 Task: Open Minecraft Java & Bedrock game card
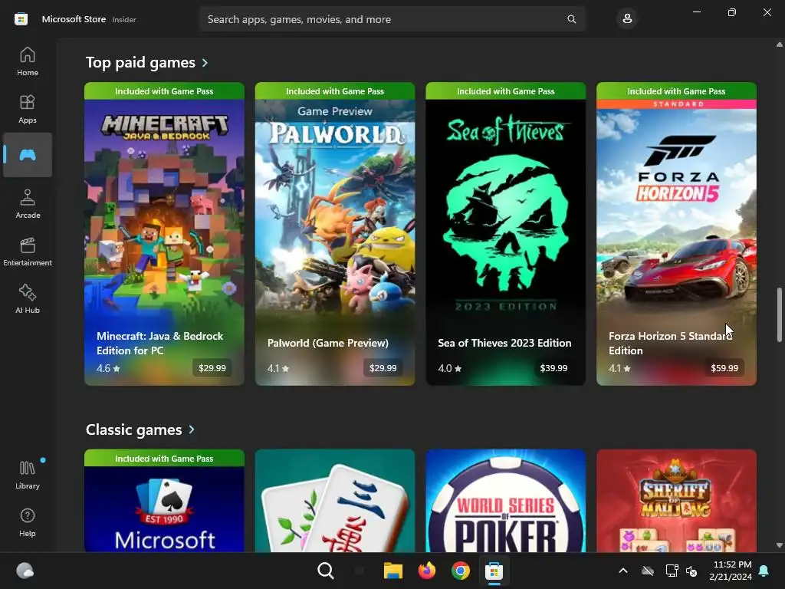pyautogui.click(x=164, y=234)
